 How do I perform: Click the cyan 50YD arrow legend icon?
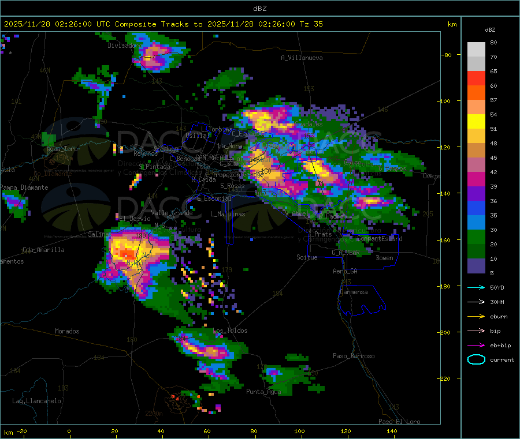click(x=476, y=287)
